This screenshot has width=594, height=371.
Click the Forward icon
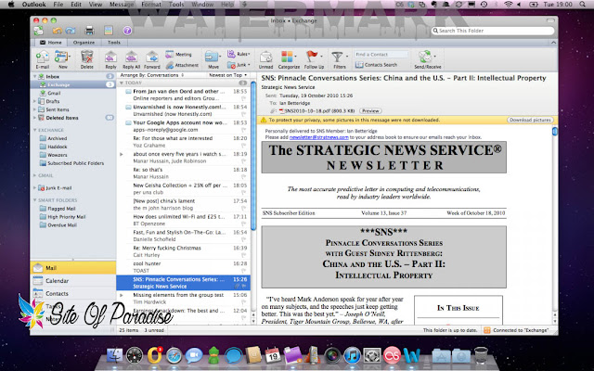(152, 58)
